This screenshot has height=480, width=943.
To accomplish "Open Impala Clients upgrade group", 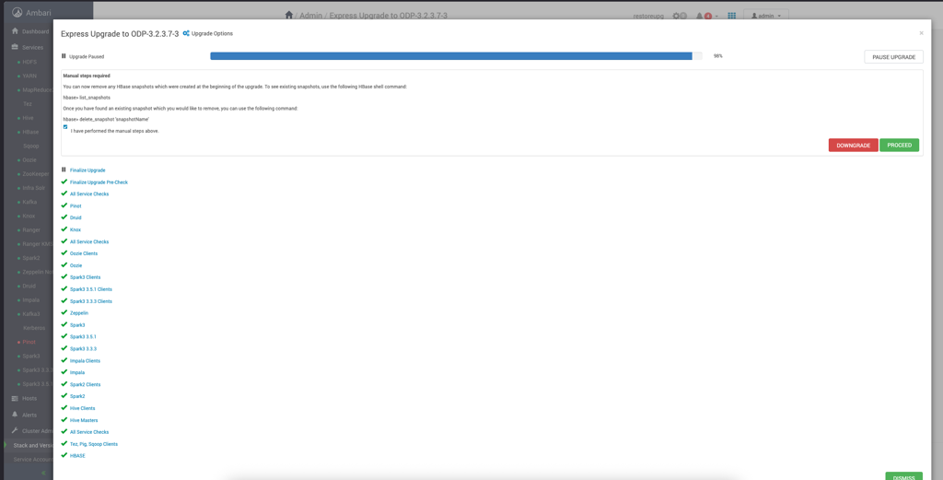I will (85, 361).
